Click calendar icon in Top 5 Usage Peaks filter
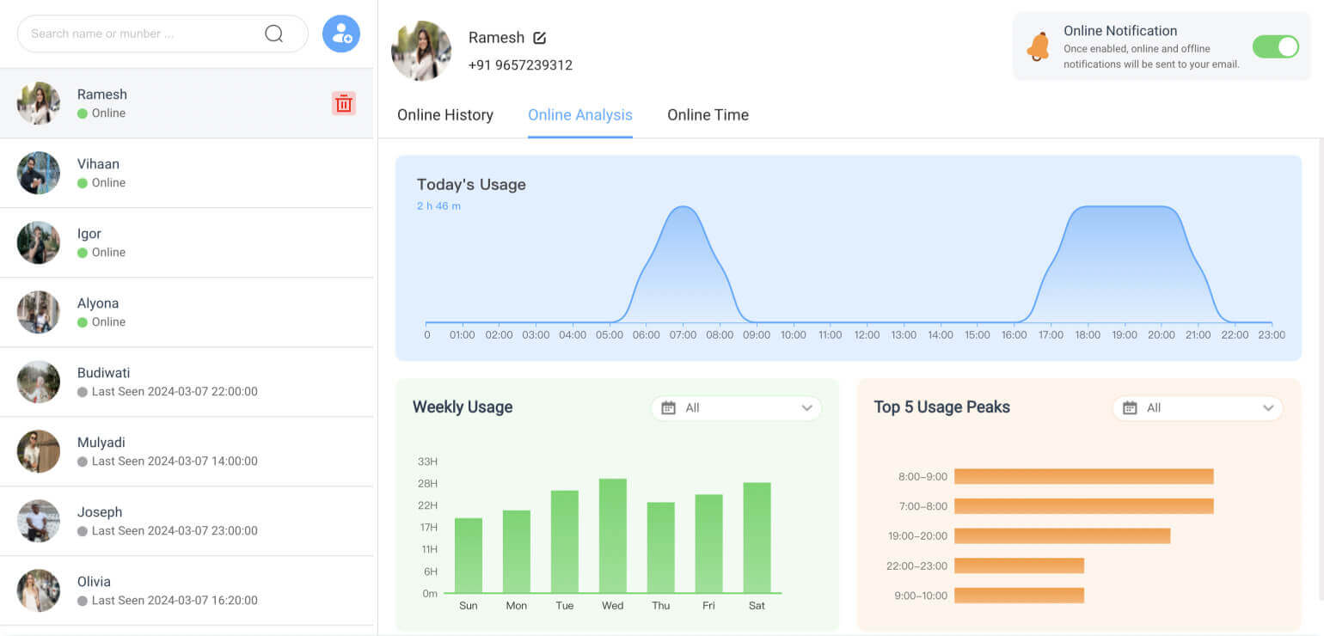The width and height of the screenshot is (1324, 636). tap(1130, 408)
